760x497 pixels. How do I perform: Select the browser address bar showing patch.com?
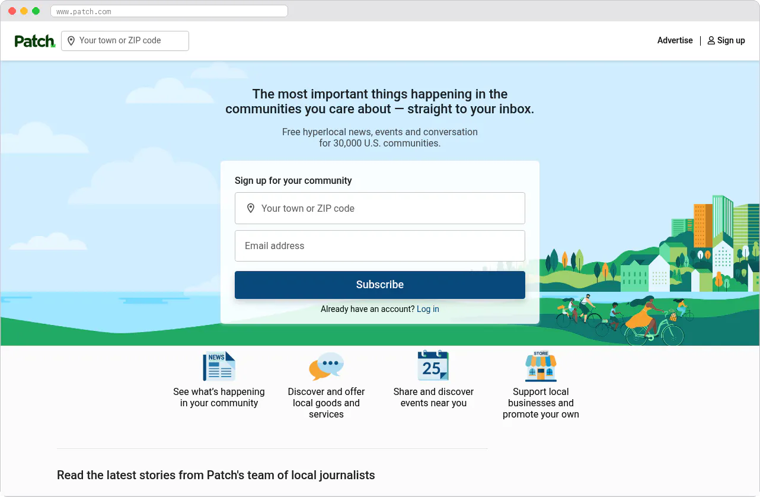[169, 11]
